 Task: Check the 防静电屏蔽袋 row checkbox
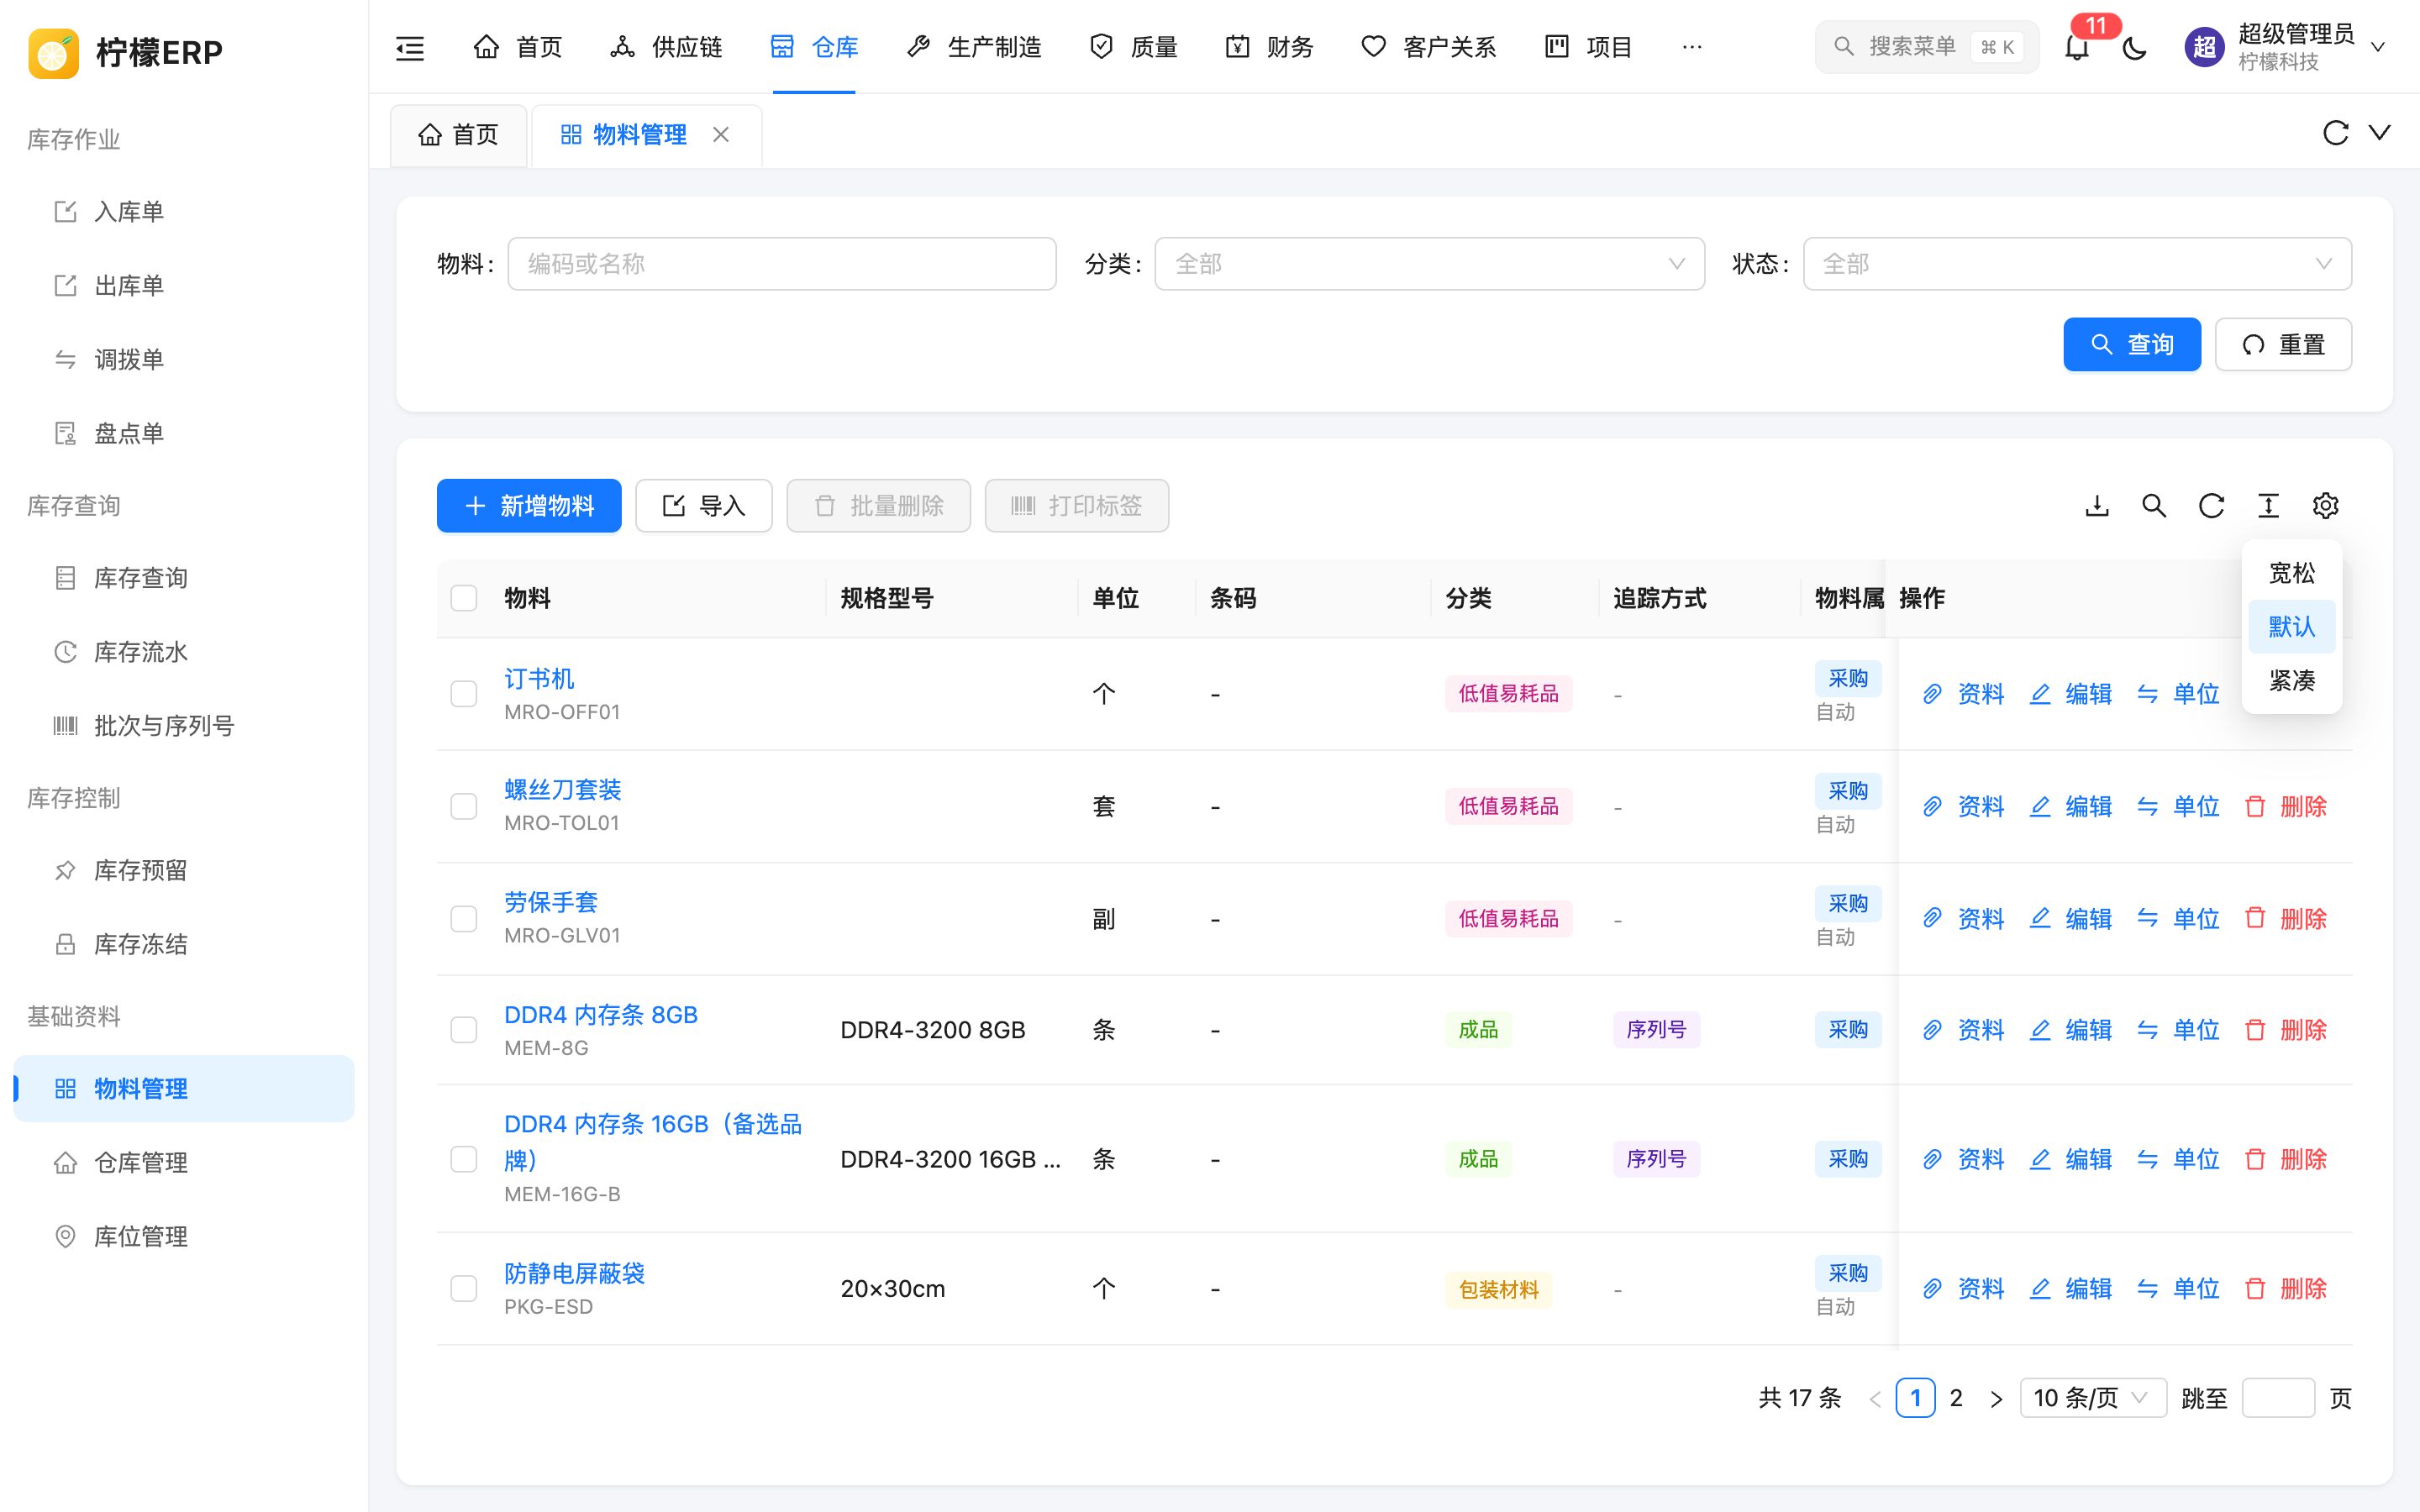(464, 1289)
